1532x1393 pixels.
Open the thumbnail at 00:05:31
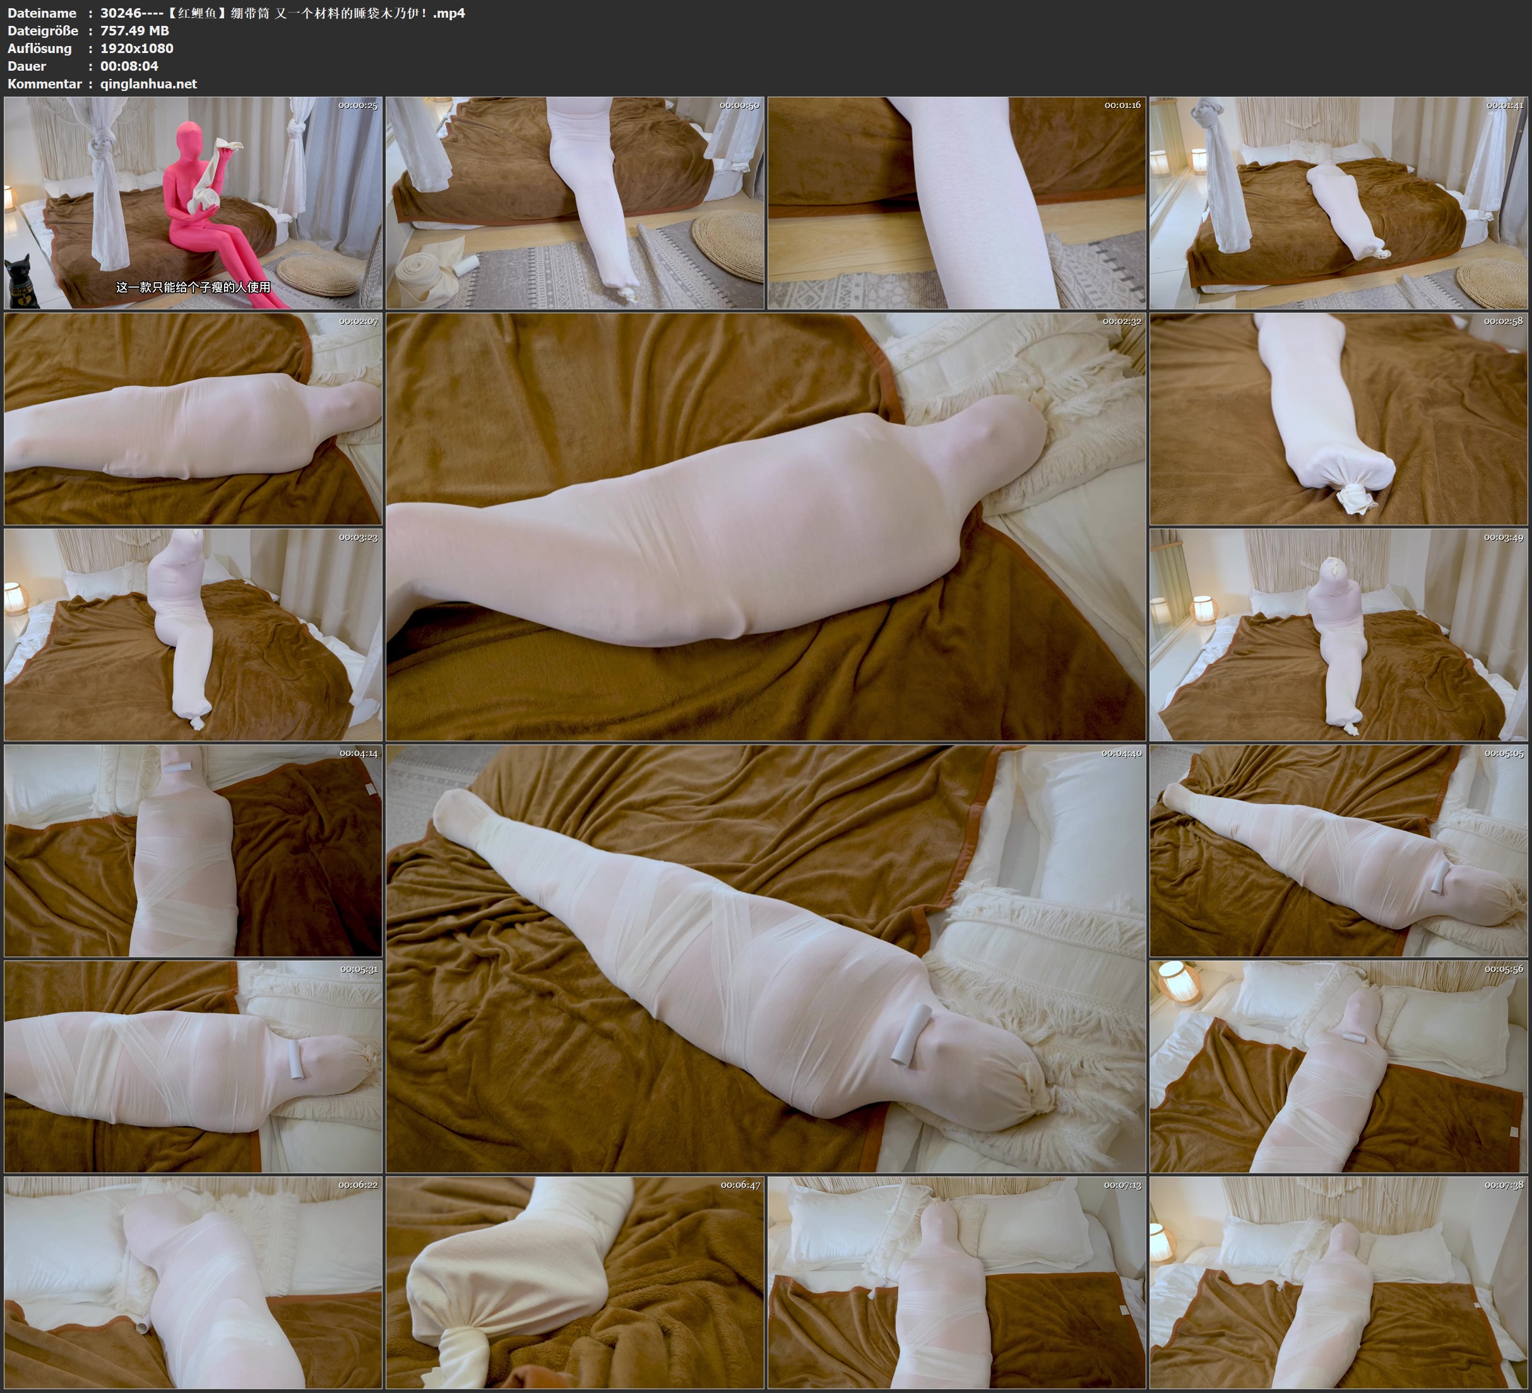(193, 1066)
